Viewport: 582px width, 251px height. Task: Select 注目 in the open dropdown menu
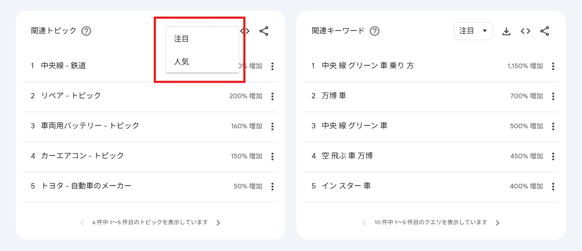(181, 39)
